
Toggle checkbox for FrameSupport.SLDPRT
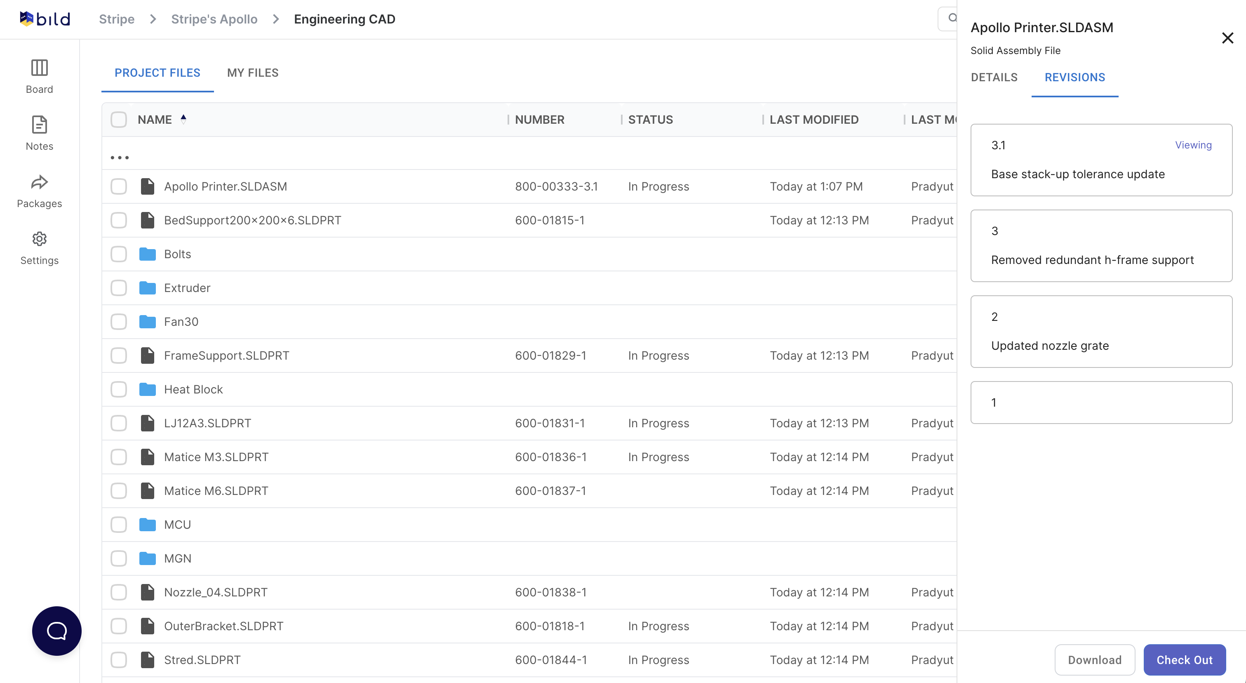click(x=119, y=355)
